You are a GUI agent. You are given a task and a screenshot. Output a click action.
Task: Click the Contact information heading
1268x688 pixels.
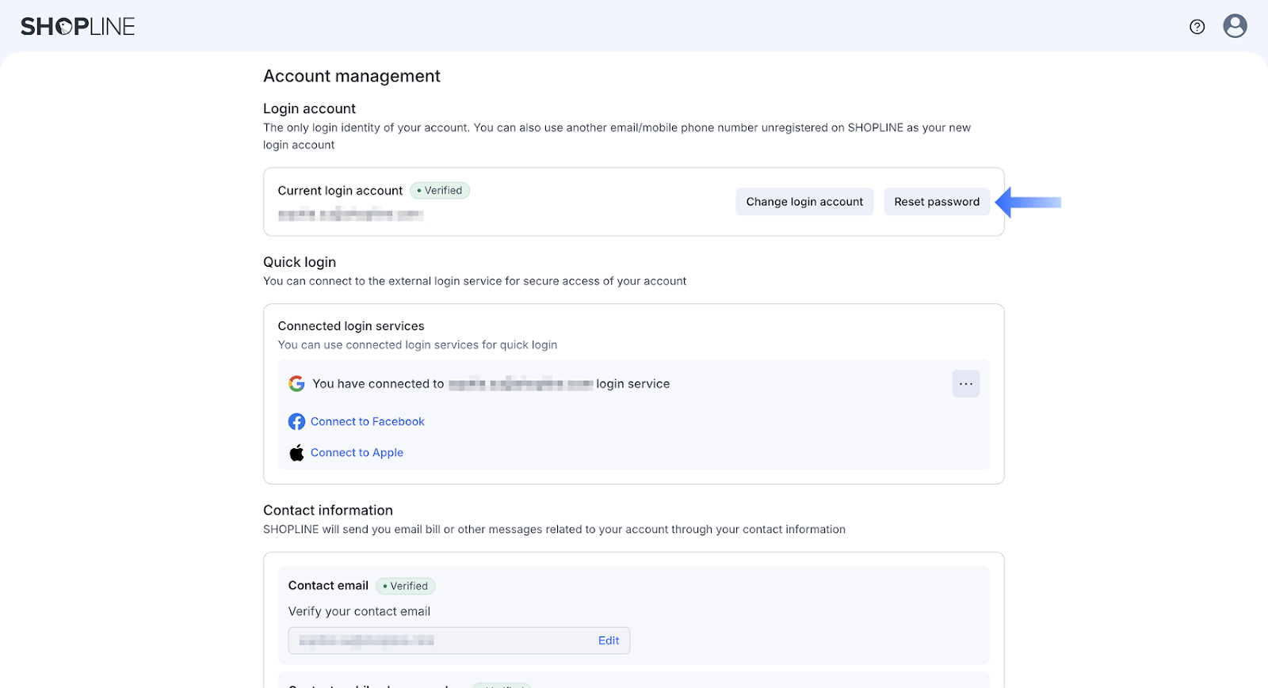click(327, 511)
